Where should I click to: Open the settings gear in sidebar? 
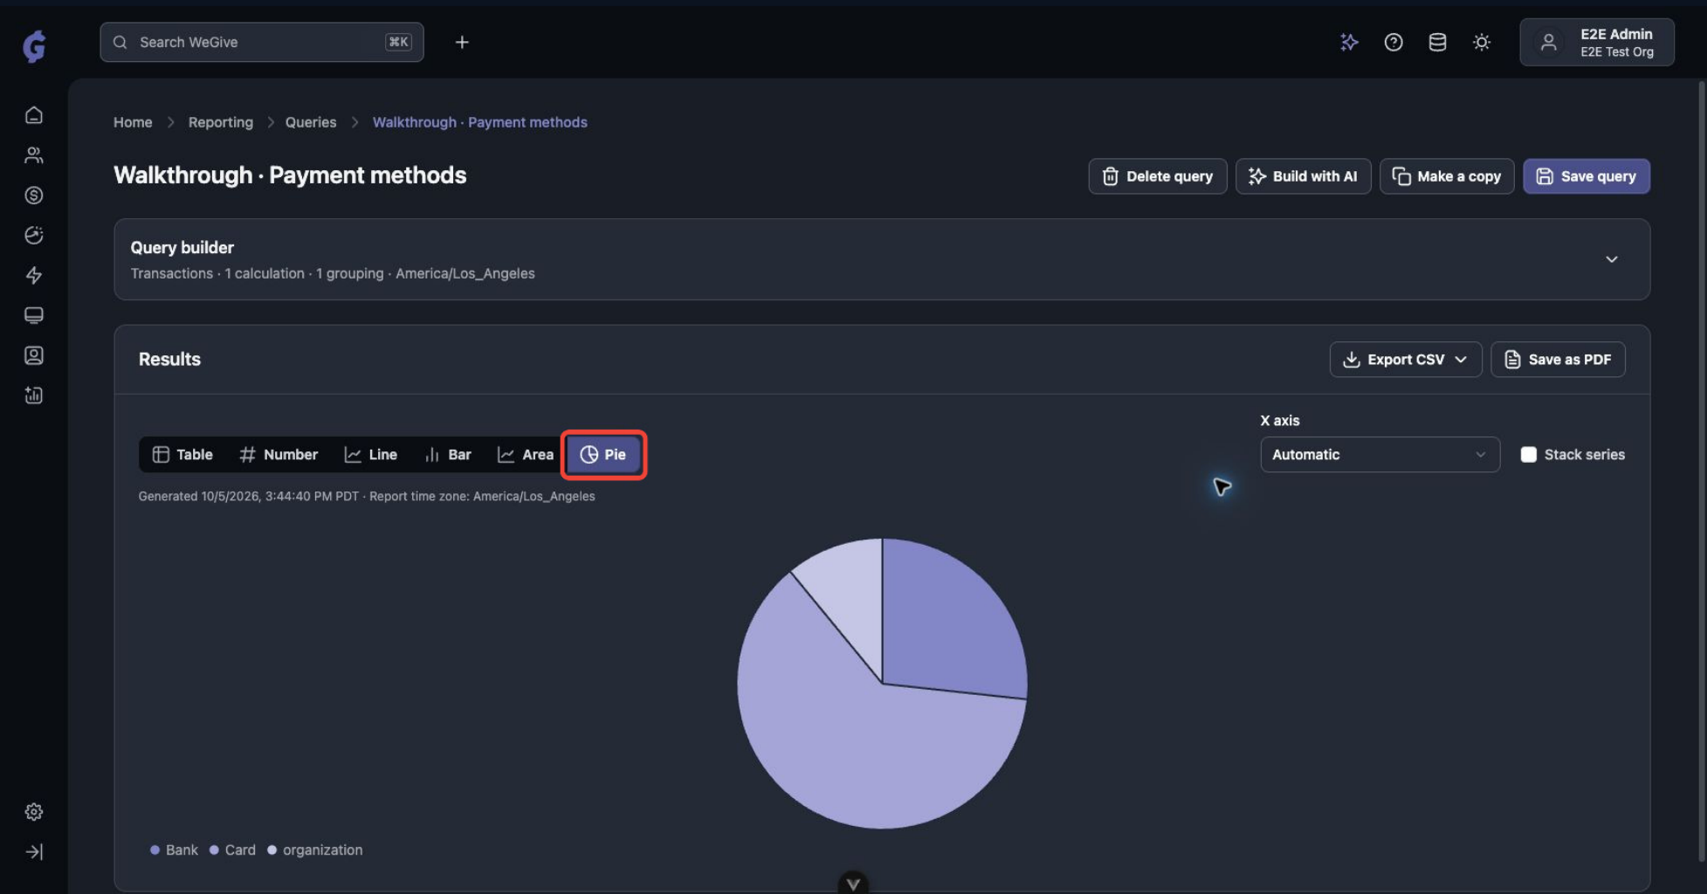coord(34,812)
